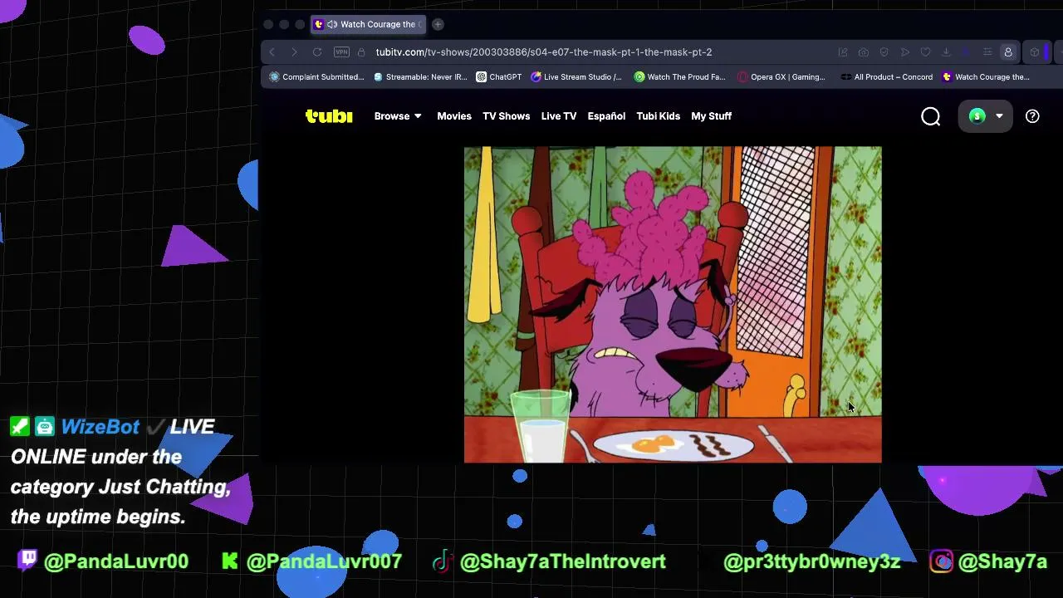Image resolution: width=1063 pixels, height=598 pixels.
Task: Open the shield privacy protection icon
Action: [x=884, y=52]
